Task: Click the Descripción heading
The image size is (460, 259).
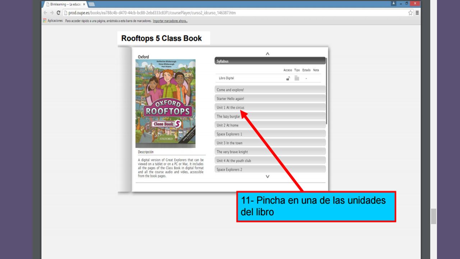Action: (x=146, y=152)
